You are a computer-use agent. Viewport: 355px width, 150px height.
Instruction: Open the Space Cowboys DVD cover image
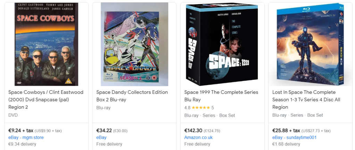click(x=46, y=44)
